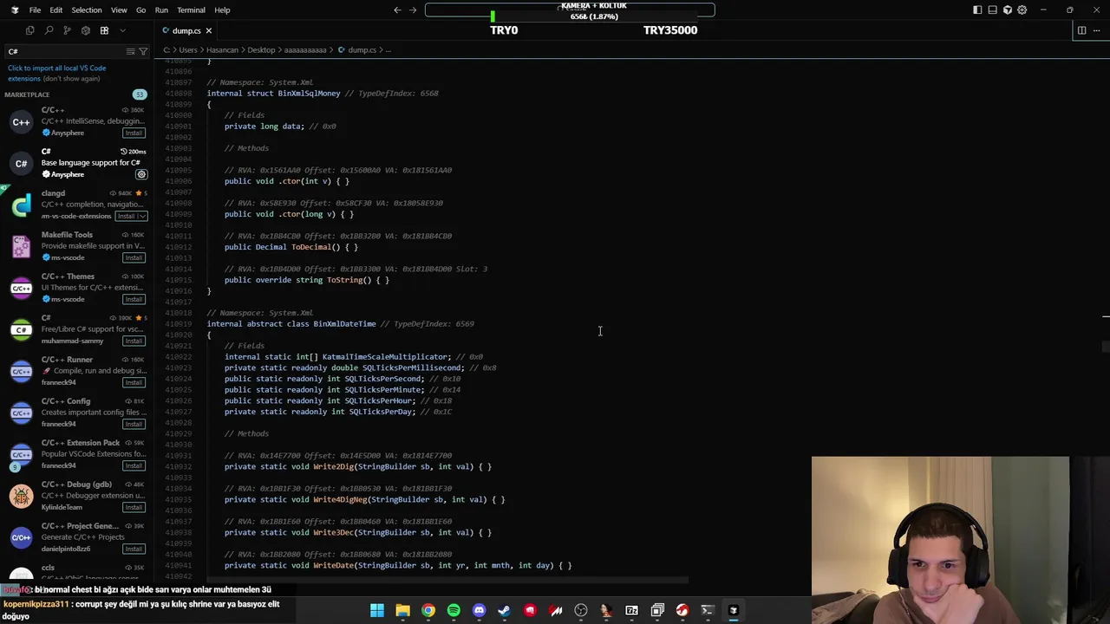Open the Edit menu

(55, 10)
